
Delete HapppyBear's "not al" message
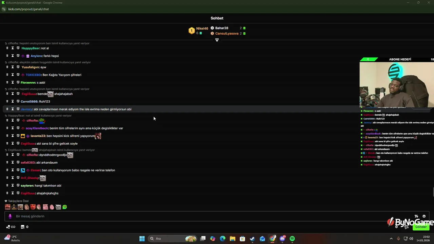coord(7,48)
